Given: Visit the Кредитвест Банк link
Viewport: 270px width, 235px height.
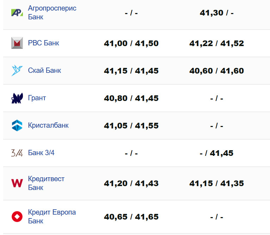Looking at the screenshot, I should (46, 183).
